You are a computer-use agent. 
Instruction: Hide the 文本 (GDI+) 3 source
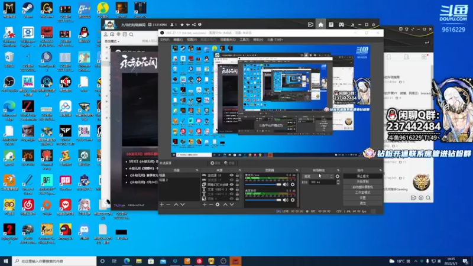click(231, 189)
